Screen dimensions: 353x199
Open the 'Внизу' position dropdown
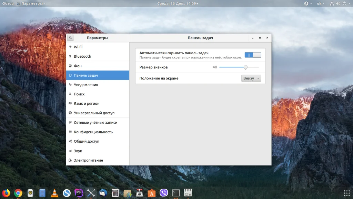coord(251,78)
